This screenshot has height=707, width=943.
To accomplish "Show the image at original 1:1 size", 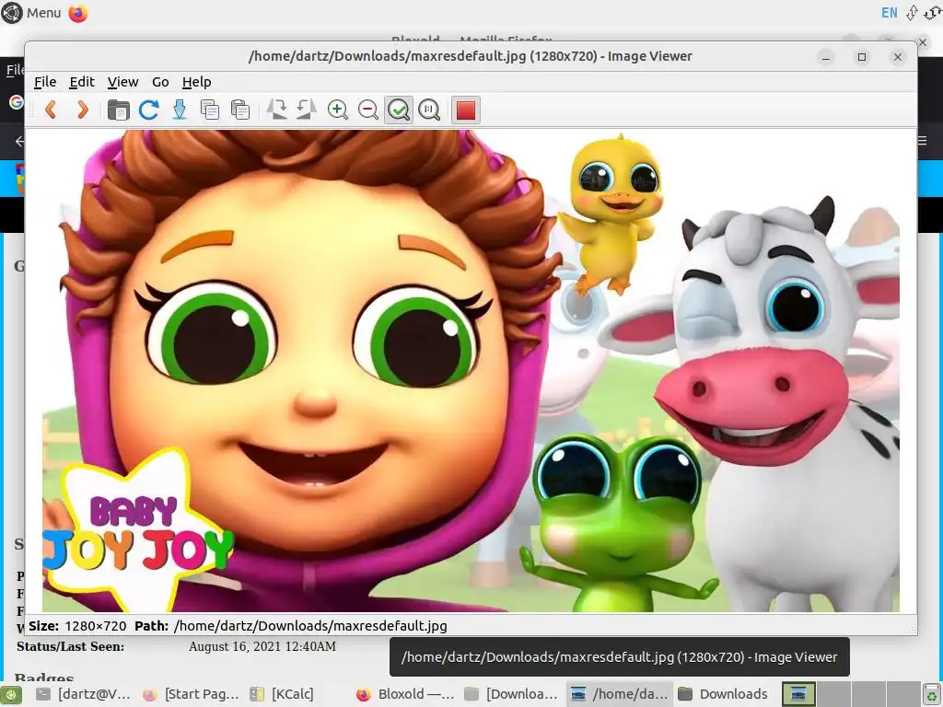I will [x=429, y=110].
